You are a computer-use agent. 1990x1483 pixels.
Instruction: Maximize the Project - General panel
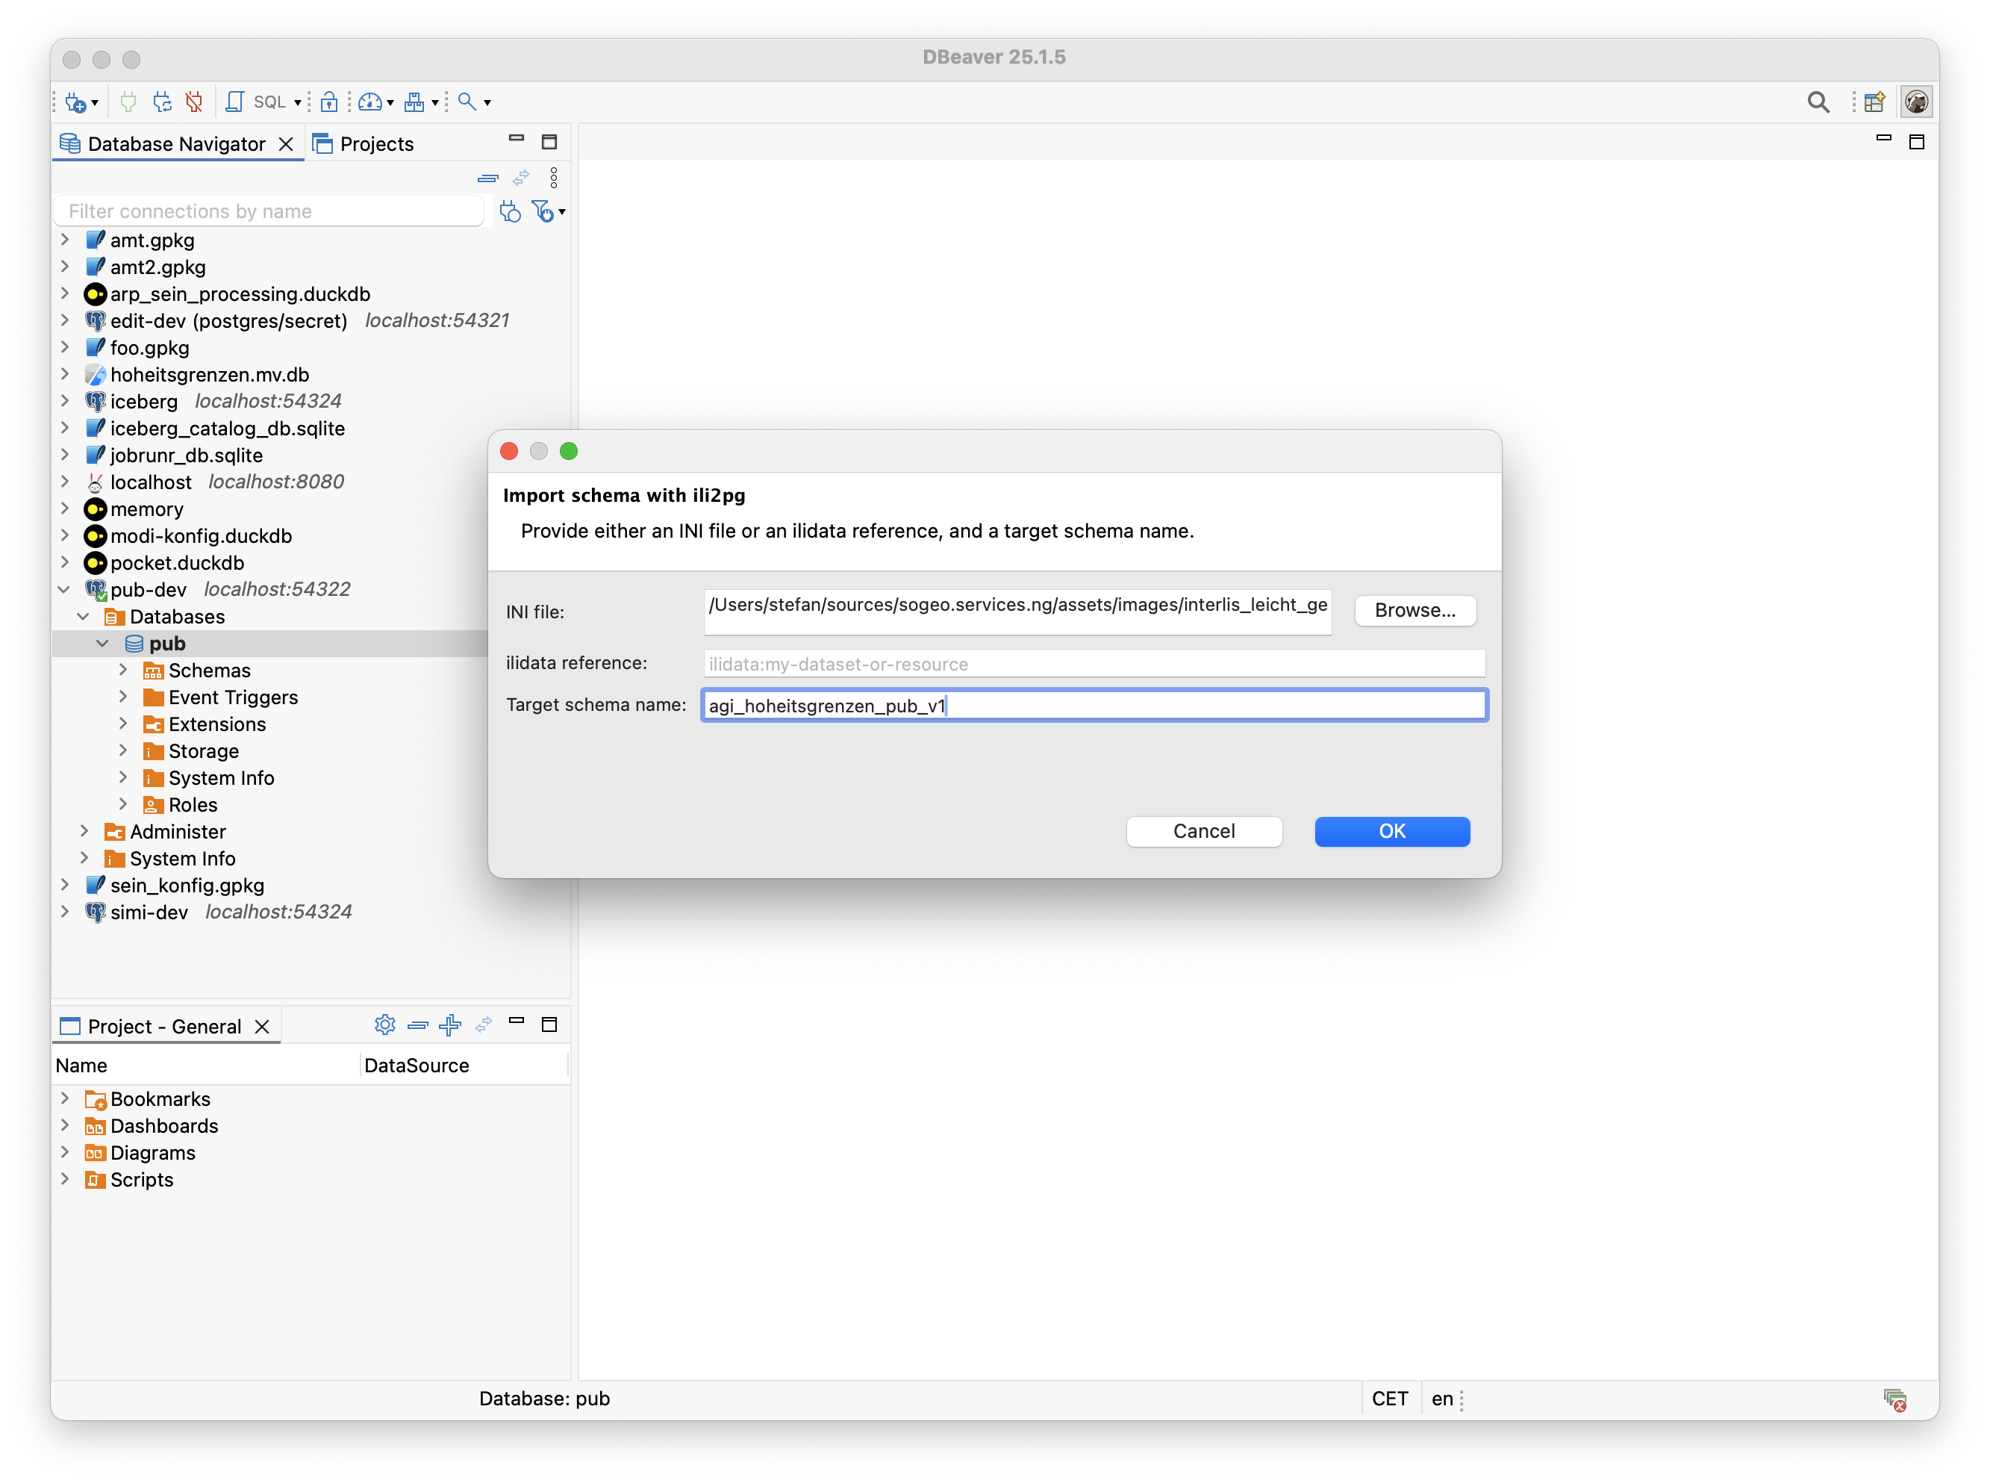pos(549,1025)
